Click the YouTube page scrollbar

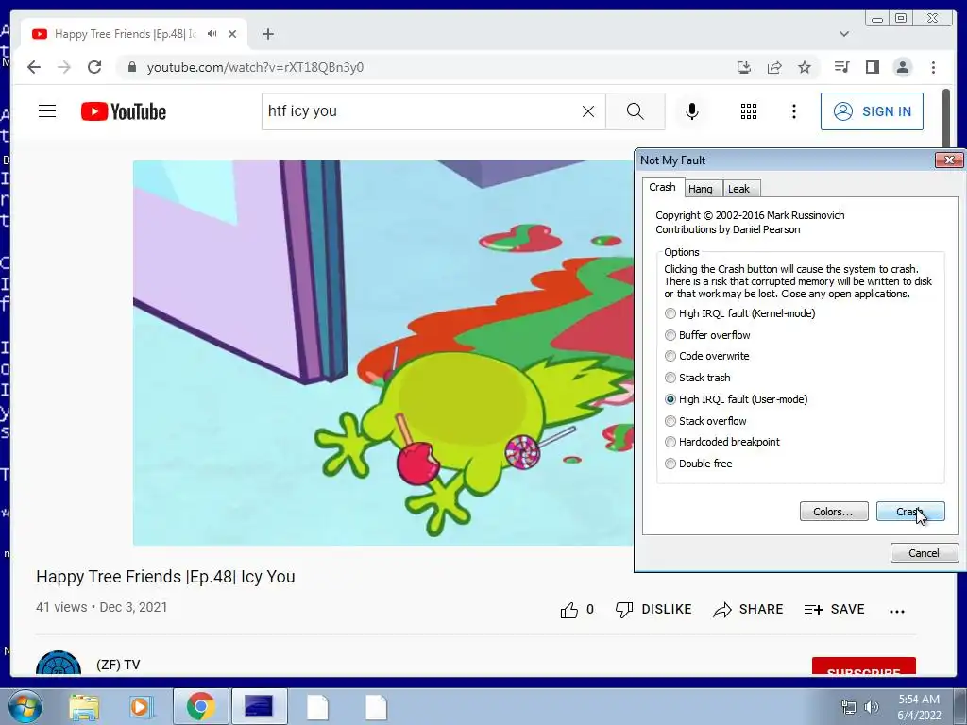tap(946, 117)
